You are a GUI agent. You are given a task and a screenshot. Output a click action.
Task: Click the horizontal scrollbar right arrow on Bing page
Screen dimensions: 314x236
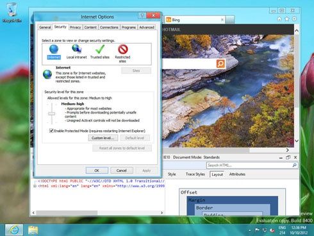coord(288,150)
